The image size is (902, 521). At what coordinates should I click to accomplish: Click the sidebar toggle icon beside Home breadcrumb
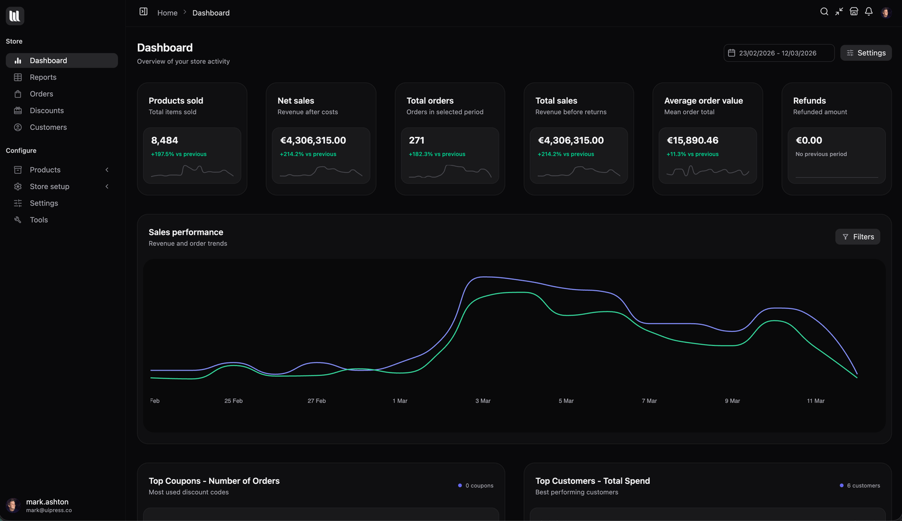click(143, 11)
